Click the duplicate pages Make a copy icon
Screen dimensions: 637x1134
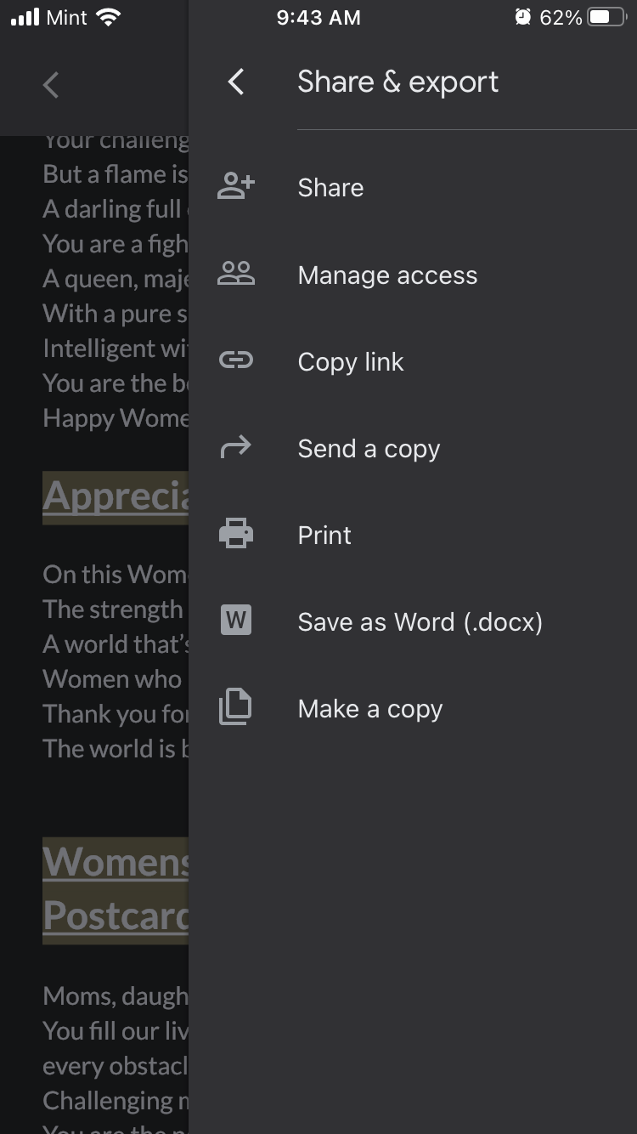coord(236,708)
